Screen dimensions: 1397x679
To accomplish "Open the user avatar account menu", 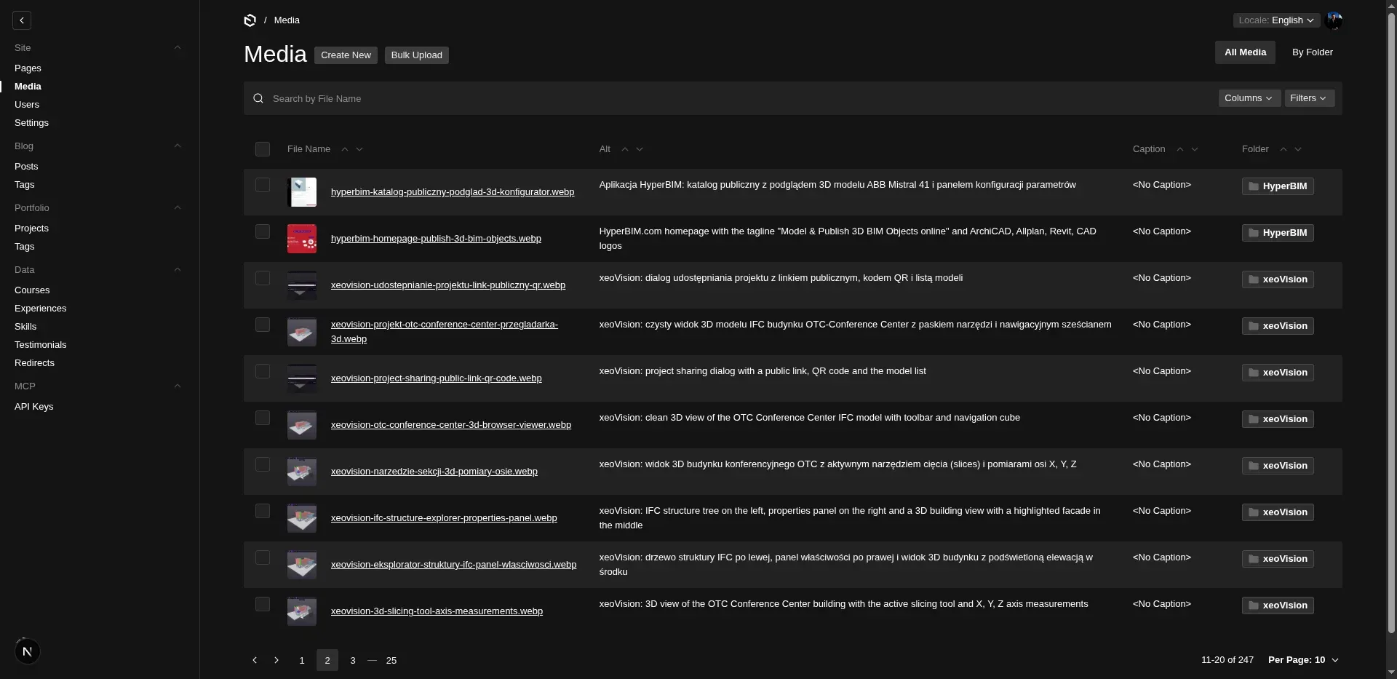I will [1333, 20].
